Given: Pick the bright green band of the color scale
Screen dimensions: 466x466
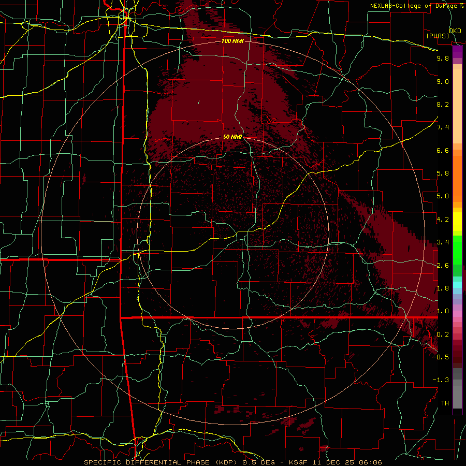Looking at the screenshot, I should coord(457,250).
